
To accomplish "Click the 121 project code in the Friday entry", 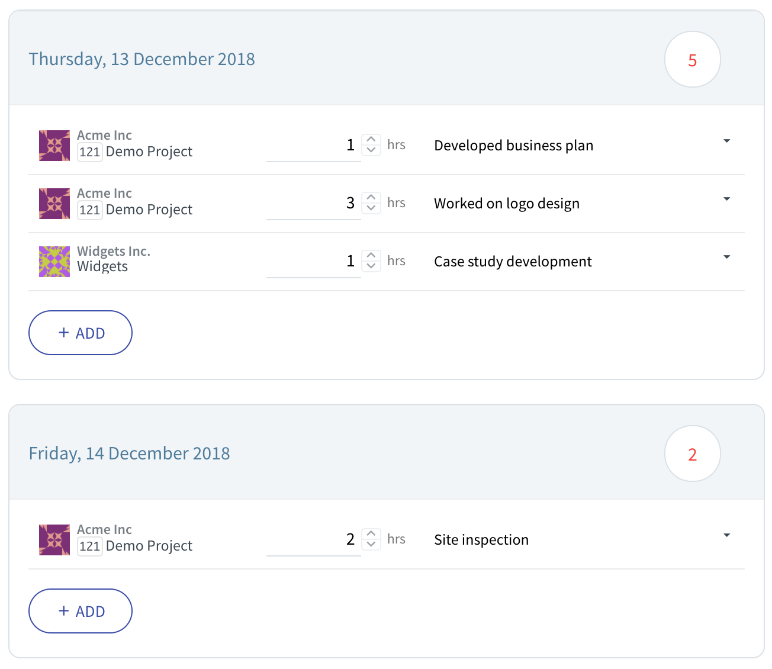I will 90,546.
